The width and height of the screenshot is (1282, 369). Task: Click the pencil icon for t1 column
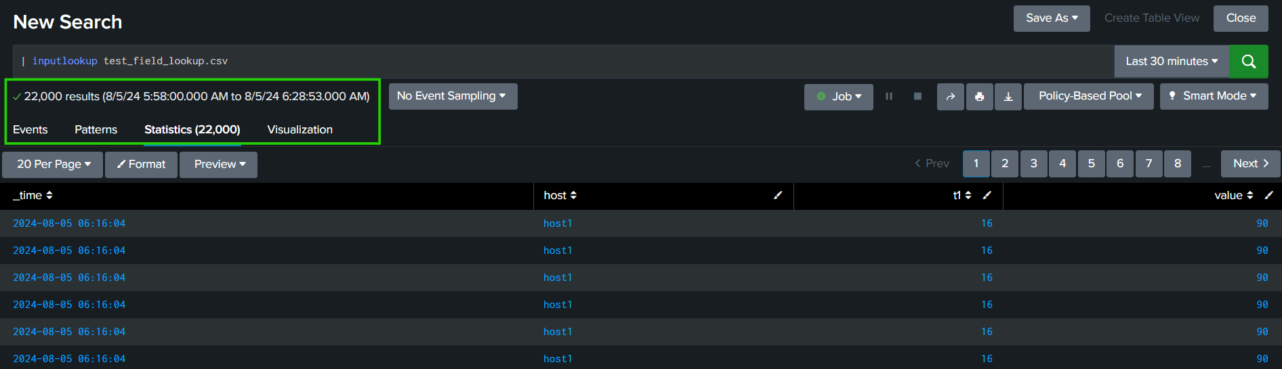coord(987,195)
